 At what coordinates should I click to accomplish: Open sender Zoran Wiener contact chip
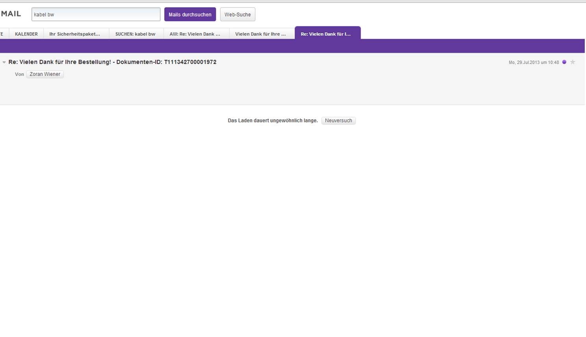45,74
